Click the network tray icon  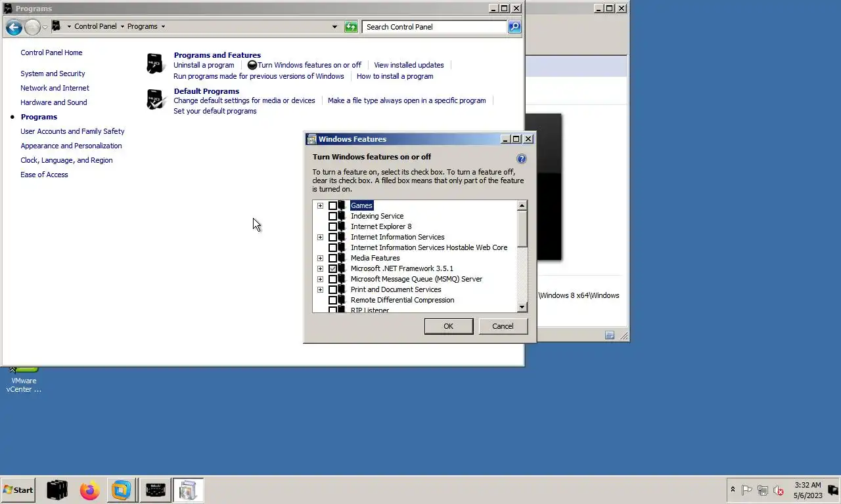(x=763, y=490)
